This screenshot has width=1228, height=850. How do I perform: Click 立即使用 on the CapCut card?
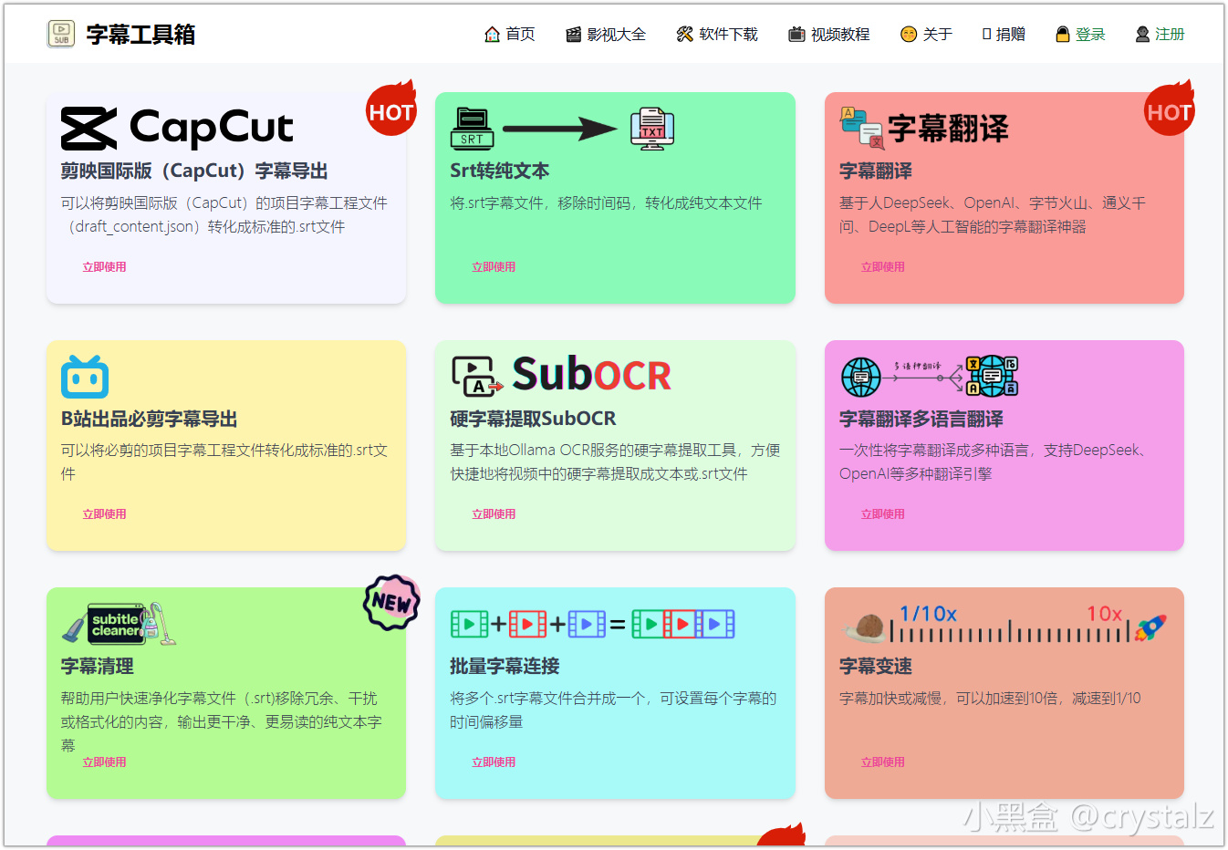(x=104, y=267)
